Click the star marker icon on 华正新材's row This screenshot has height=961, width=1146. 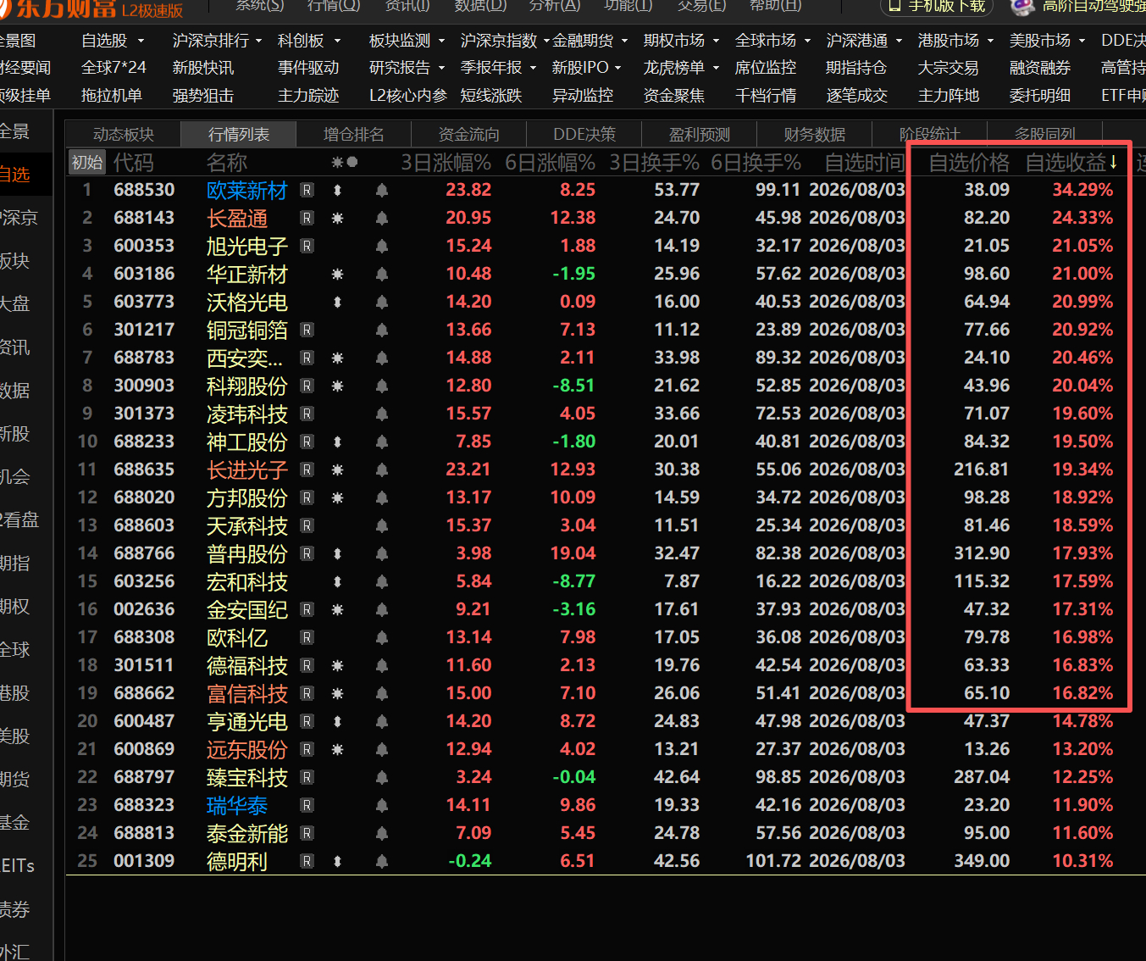[337, 275]
